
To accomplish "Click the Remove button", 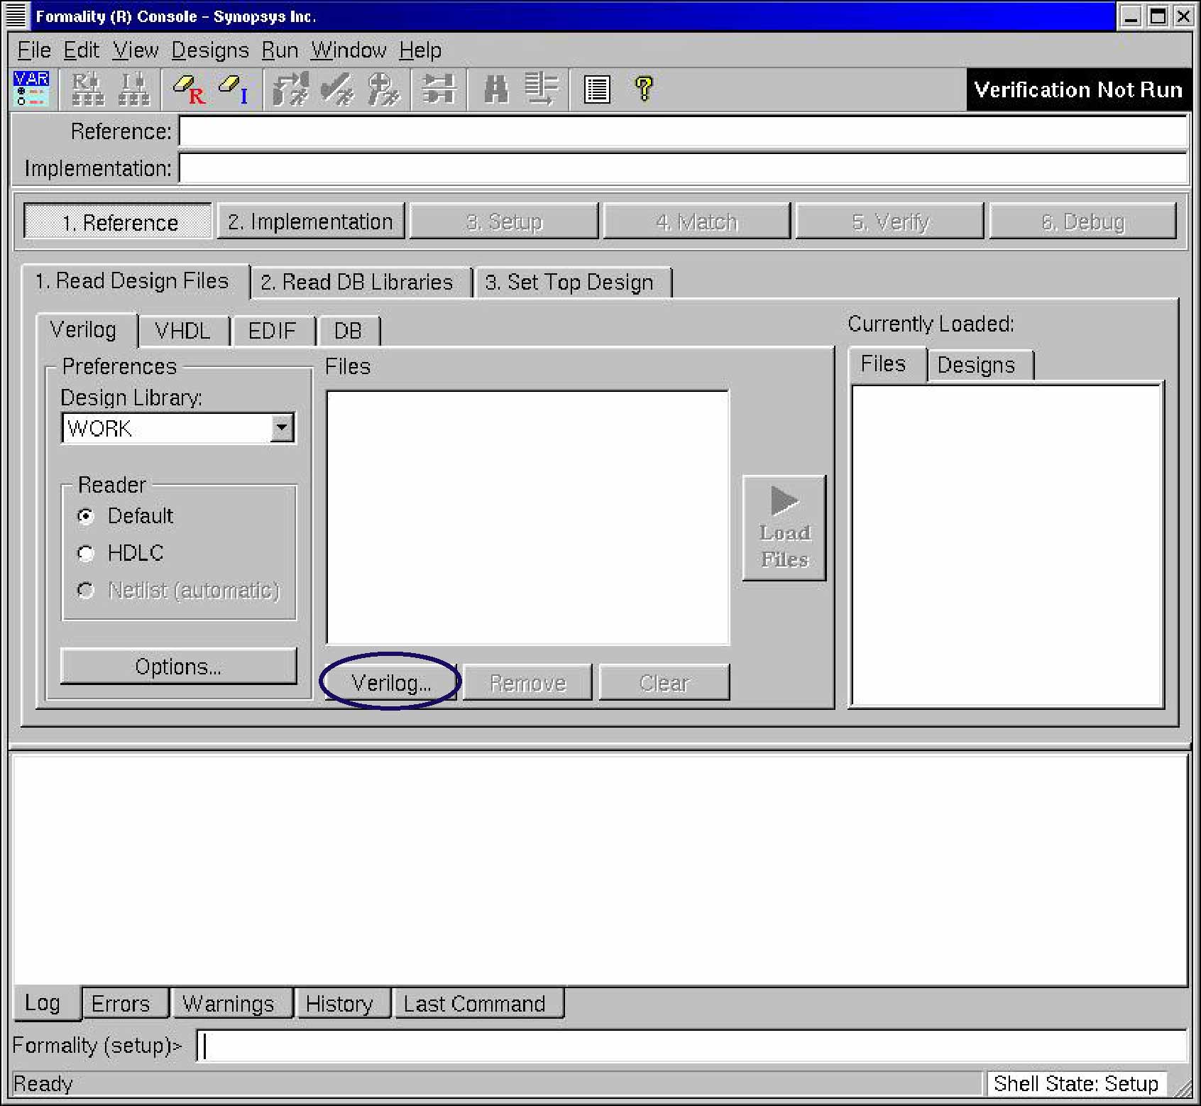I will [527, 682].
